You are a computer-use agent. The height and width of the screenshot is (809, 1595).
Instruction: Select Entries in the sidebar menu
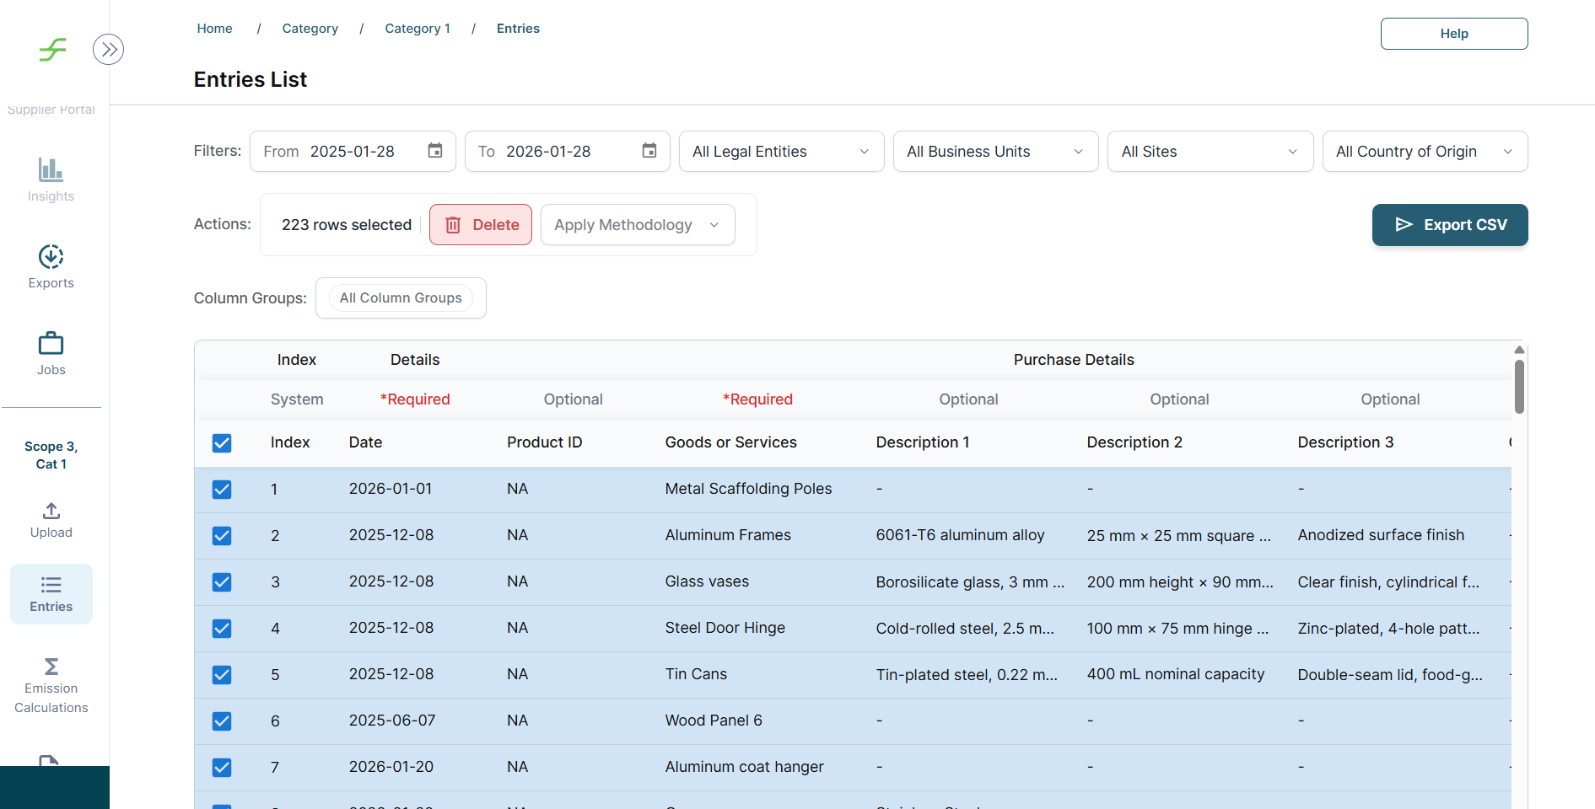click(51, 594)
